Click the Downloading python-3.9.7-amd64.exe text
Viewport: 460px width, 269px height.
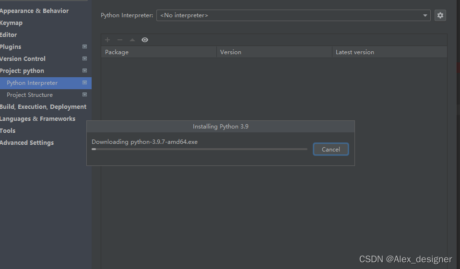click(145, 141)
